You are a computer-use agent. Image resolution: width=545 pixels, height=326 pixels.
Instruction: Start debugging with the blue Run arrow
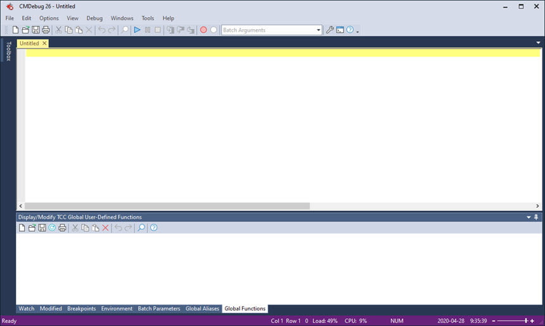tap(138, 30)
